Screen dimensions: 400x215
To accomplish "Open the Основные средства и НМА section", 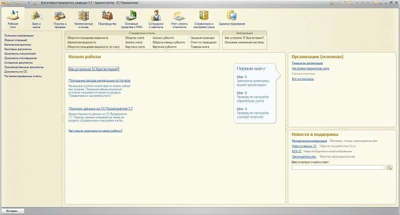I will [x=131, y=20].
